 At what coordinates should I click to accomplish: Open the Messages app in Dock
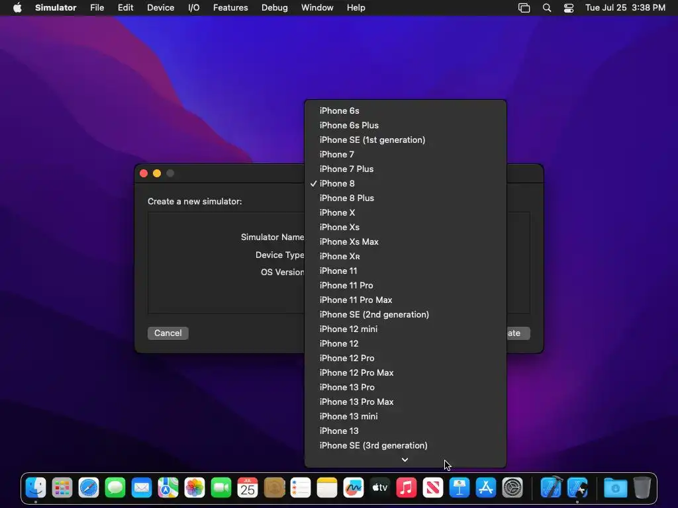tap(115, 488)
